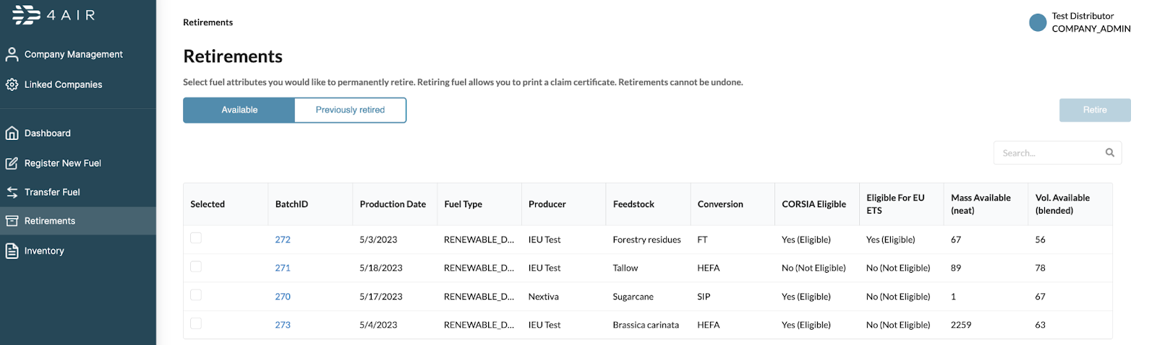
Task: Open Company Management person icon
Action: (x=12, y=54)
